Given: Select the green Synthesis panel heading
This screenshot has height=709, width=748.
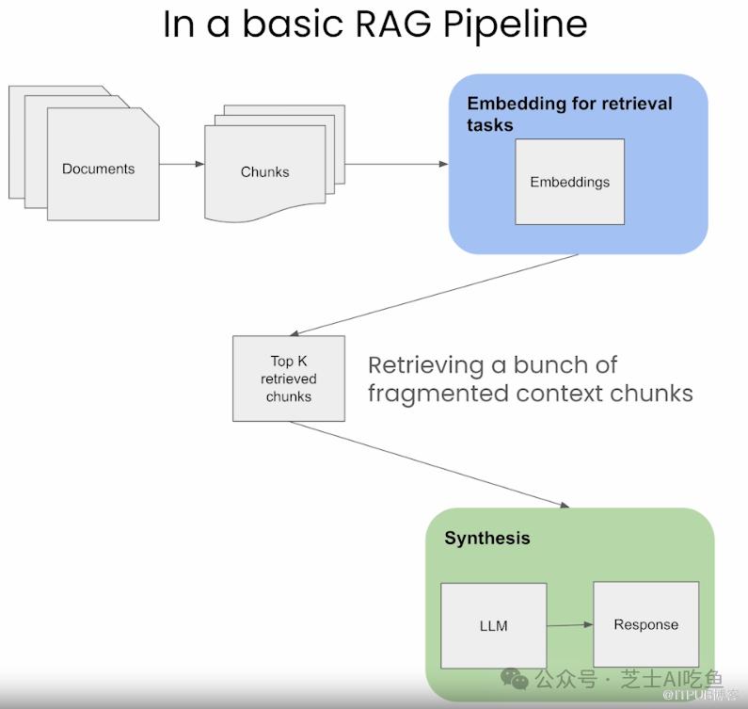Looking at the screenshot, I should coord(487,538).
